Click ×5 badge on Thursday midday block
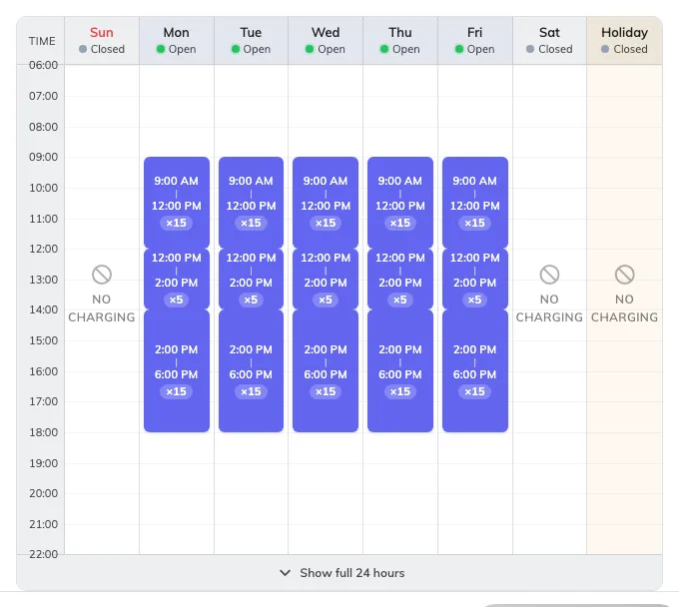The height and width of the screenshot is (607, 679). 400,300
